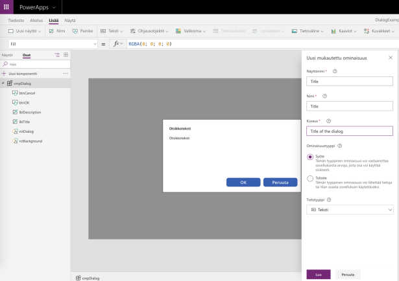Viewport: 399px width, 281px height.
Task: Select the Syöte property type
Action: 310,157
